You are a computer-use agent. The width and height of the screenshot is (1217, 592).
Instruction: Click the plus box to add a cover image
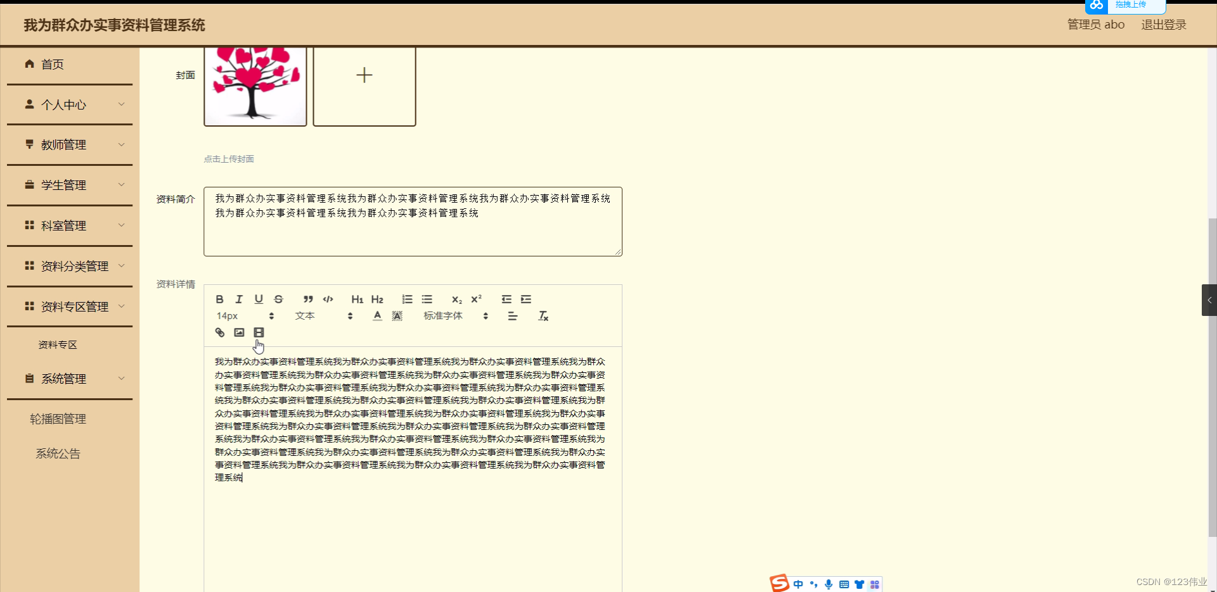tap(364, 75)
